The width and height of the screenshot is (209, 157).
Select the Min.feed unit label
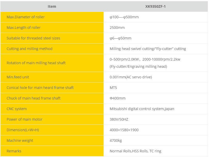pyautogui.click(x=18, y=77)
